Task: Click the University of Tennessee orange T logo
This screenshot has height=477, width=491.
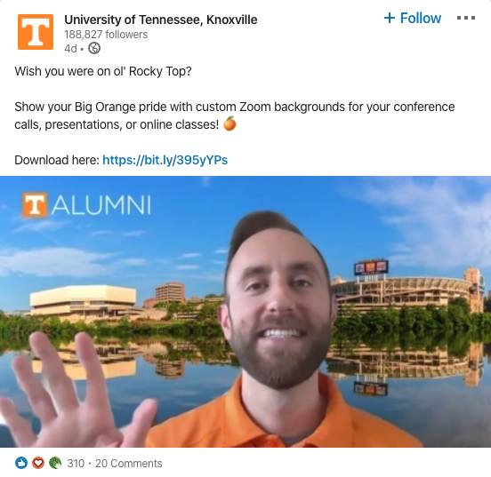Action: pyautogui.click(x=36, y=32)
